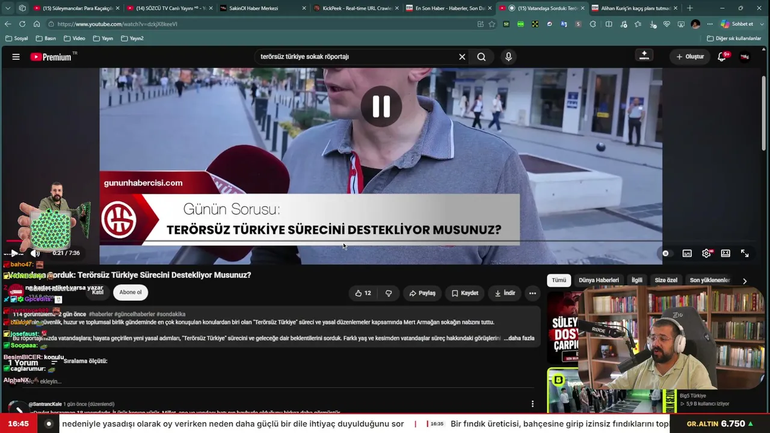Open YouTube notifications bell

click(722, 57)
